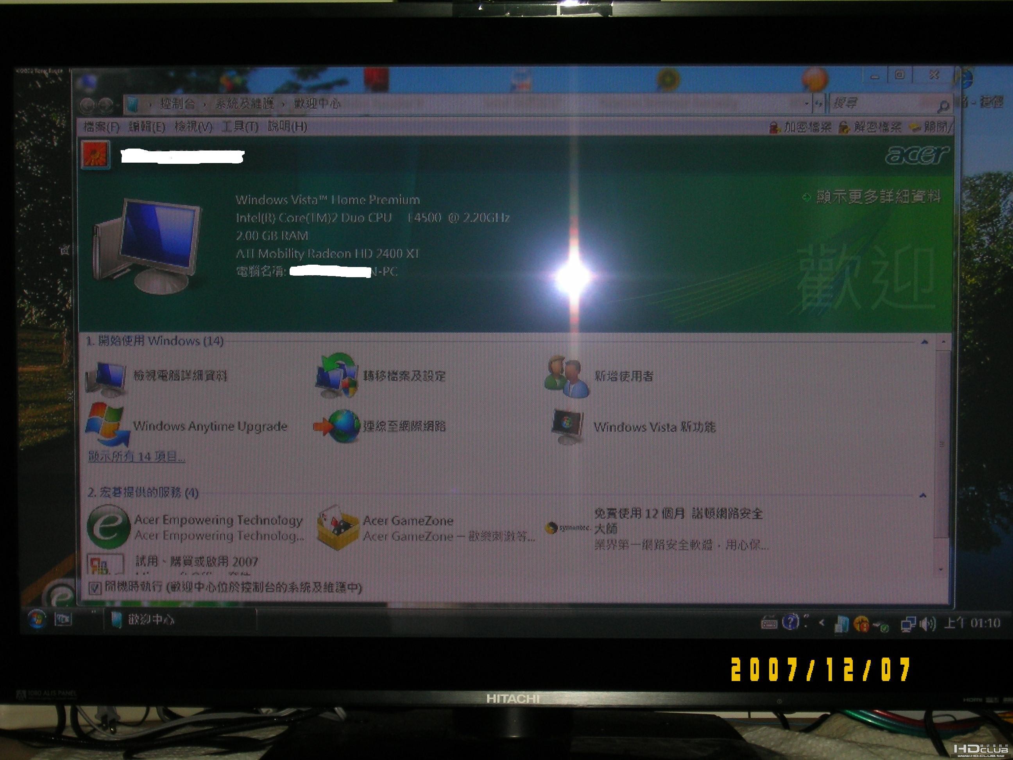
Task: Open the 說明(H) menu
Action: coord(287,126)
